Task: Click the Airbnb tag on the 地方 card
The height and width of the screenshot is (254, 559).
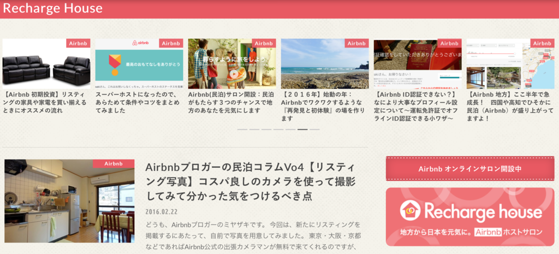Action: click(x=542, y=43)
